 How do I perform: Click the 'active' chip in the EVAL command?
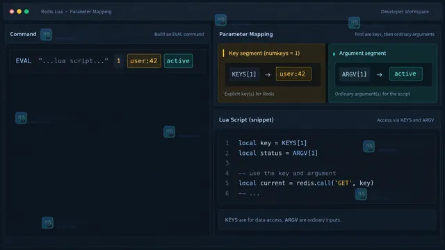pos(178,61)
